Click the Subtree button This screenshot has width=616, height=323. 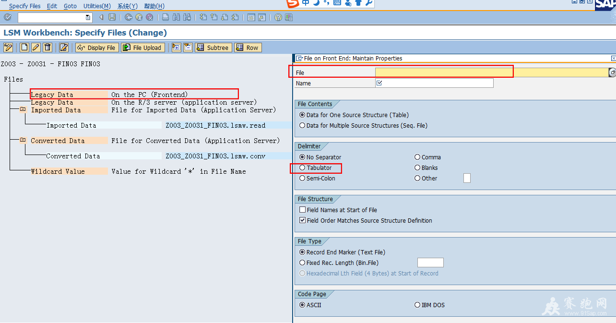pyautogui.click(x=213, y=48)
